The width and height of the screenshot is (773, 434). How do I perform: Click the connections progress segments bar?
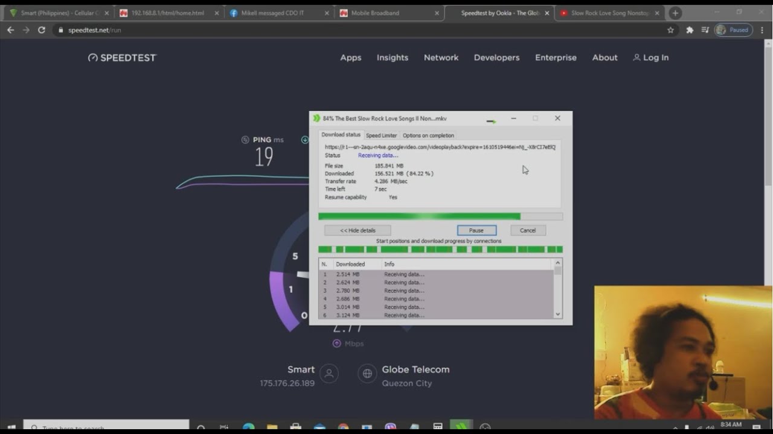click(x=440, y=249)
